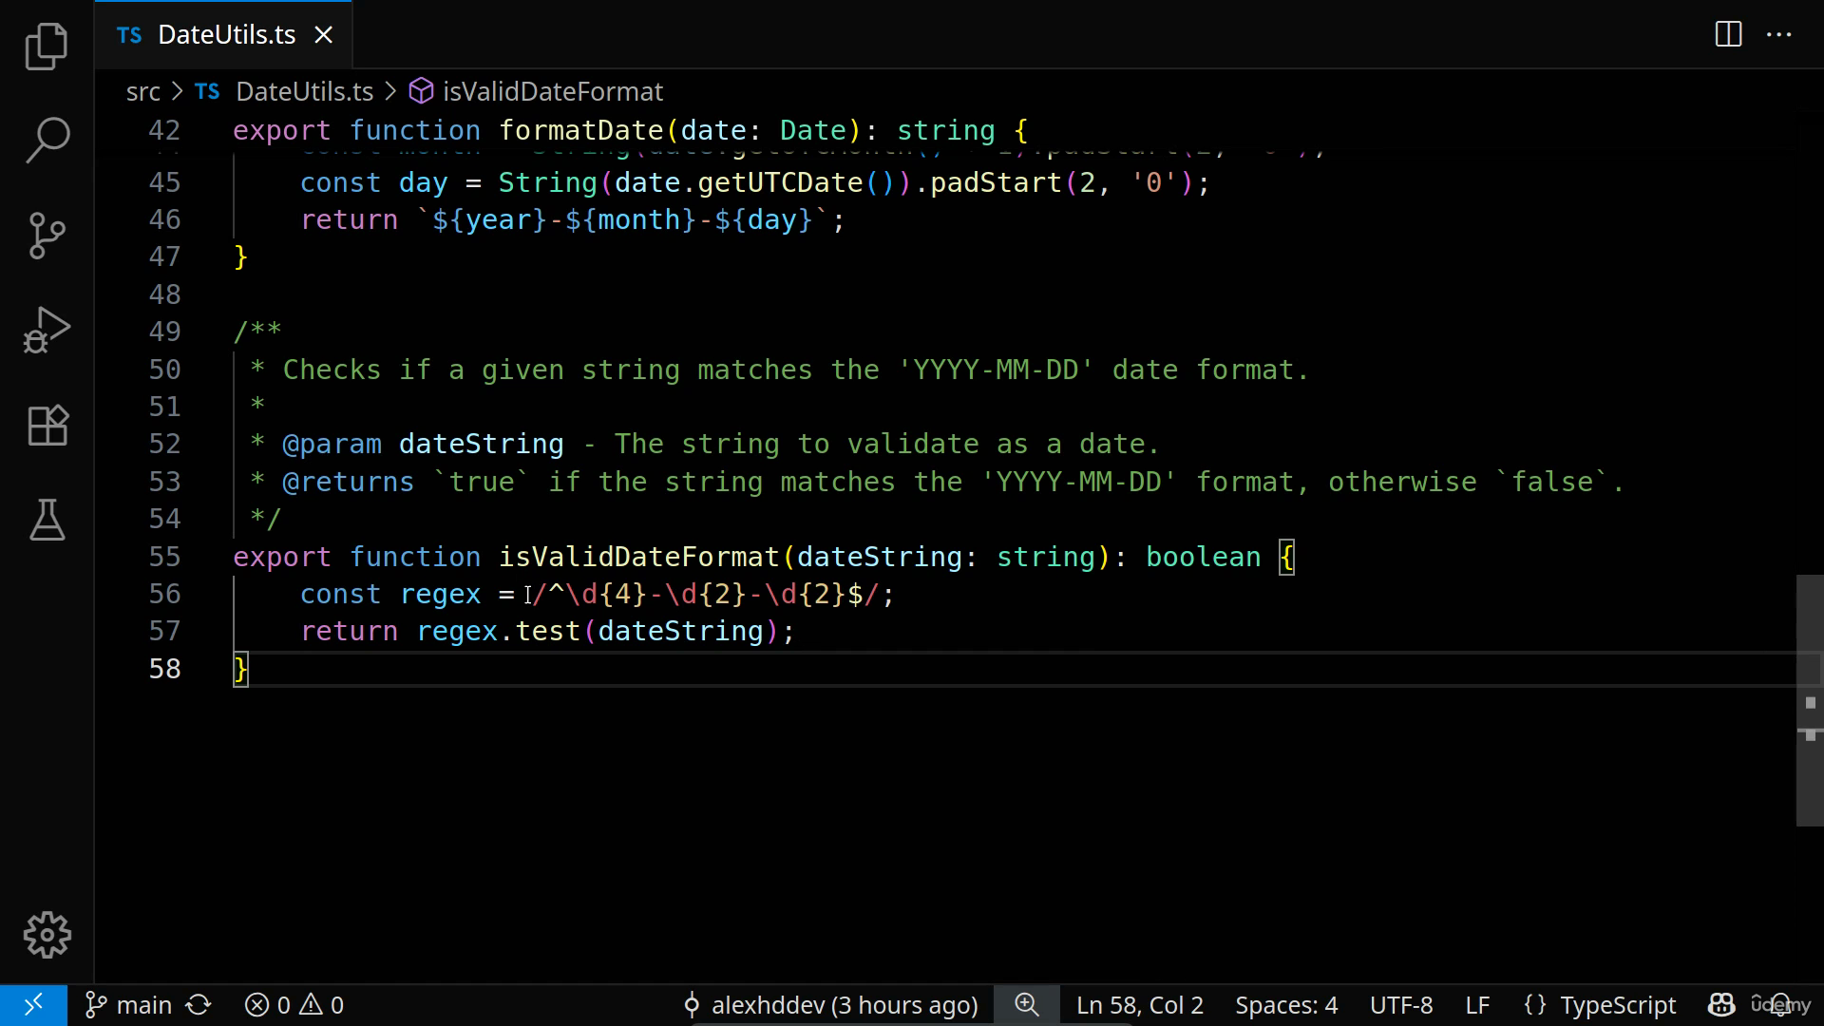The width and height of the screenshot is (1824, 1026).
Task: Change LF end of line sequence
Action: coord(1477,1005)
